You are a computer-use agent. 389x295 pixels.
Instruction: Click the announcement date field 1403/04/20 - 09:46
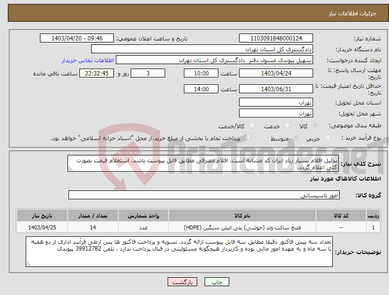click(77, 38)
